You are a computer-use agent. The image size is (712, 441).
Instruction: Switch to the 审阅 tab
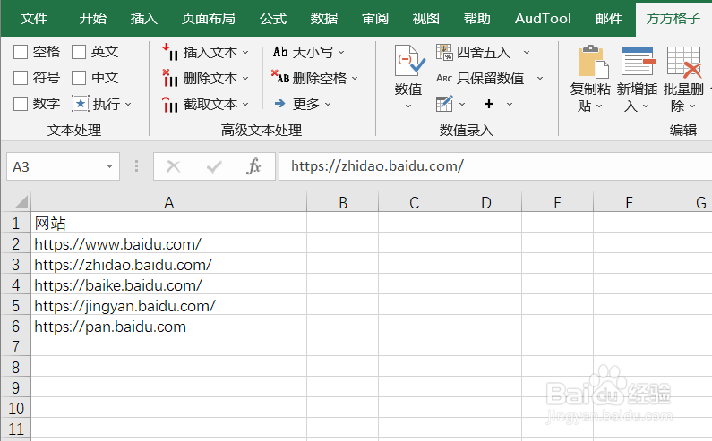click(375, 19)
